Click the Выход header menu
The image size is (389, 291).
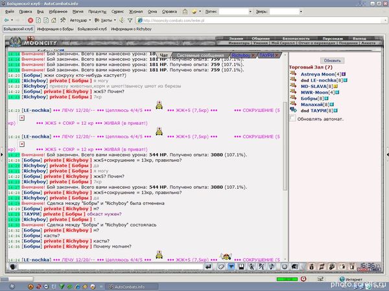click(x=359, y=38)
